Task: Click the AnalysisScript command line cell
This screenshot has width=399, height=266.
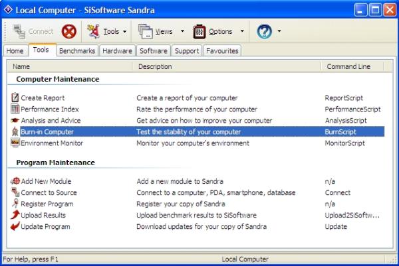Action: (x=346, y=120)
